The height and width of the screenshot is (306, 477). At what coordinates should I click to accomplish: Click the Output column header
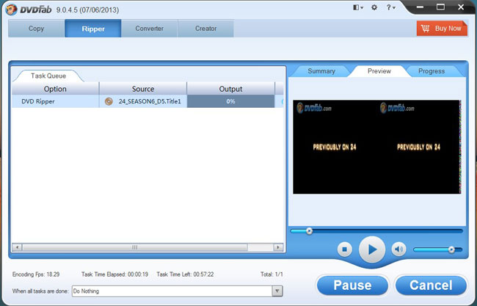click(x=230, y=89)
